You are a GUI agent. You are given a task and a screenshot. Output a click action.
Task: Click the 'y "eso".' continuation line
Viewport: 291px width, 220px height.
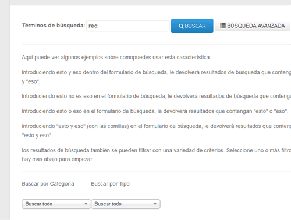[31, 81]
